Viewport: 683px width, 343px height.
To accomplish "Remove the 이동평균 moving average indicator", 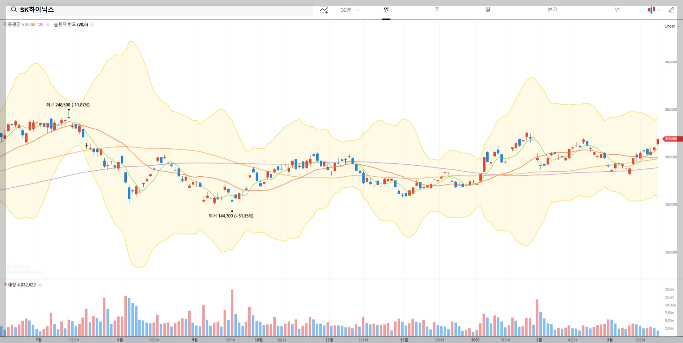I will (x=48, y=24).
